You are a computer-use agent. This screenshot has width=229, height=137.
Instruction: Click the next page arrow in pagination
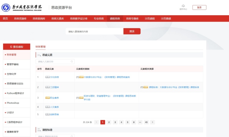click(x=152, y=122)
